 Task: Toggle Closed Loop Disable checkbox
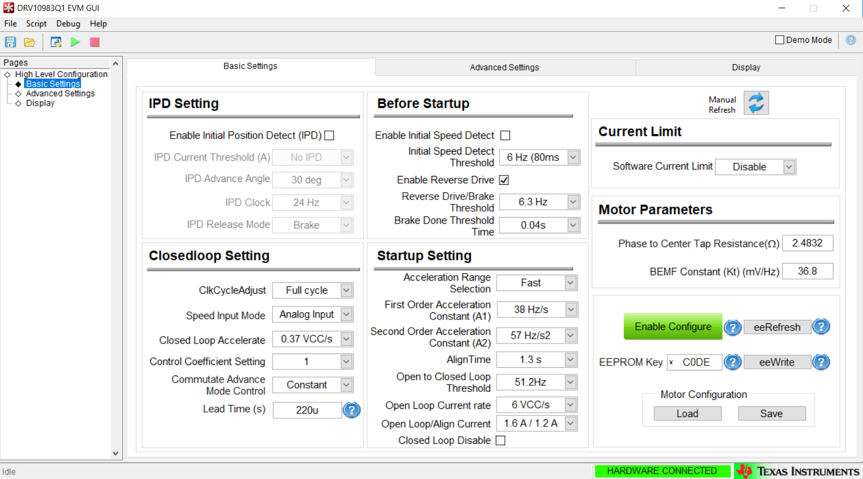pos(501,441)
